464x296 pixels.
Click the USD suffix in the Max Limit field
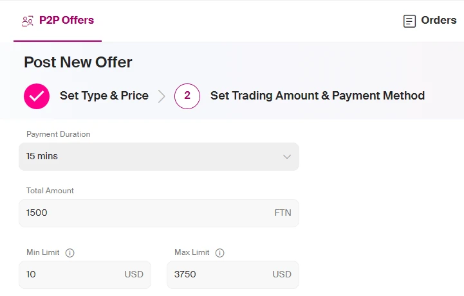282,274
